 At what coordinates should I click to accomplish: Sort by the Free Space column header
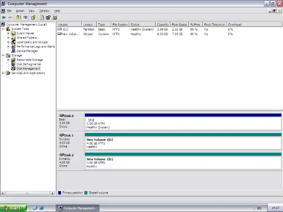pyautogui.click(x=180, y=25)
